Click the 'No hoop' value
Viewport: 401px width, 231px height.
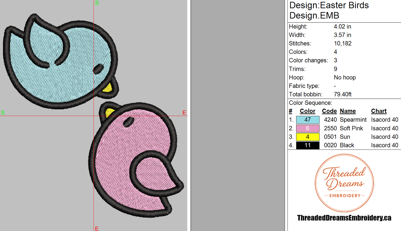tap(345, 77)
